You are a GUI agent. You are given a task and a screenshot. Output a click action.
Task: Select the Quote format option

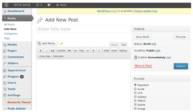135,104
